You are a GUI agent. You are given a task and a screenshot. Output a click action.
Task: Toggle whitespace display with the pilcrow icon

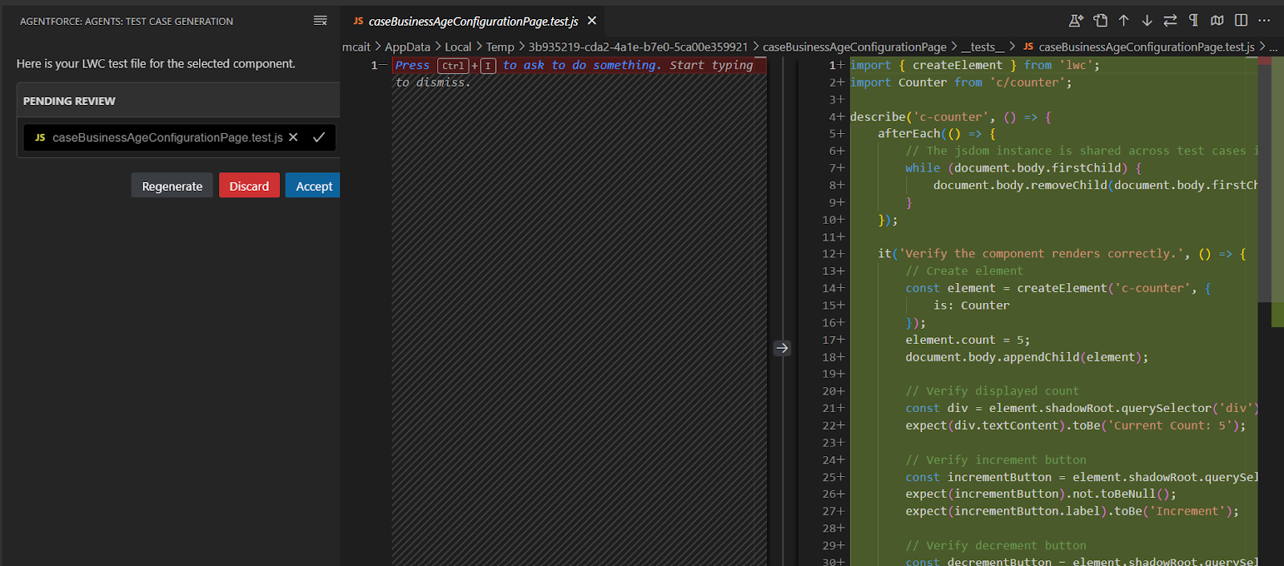[1193, 21]
